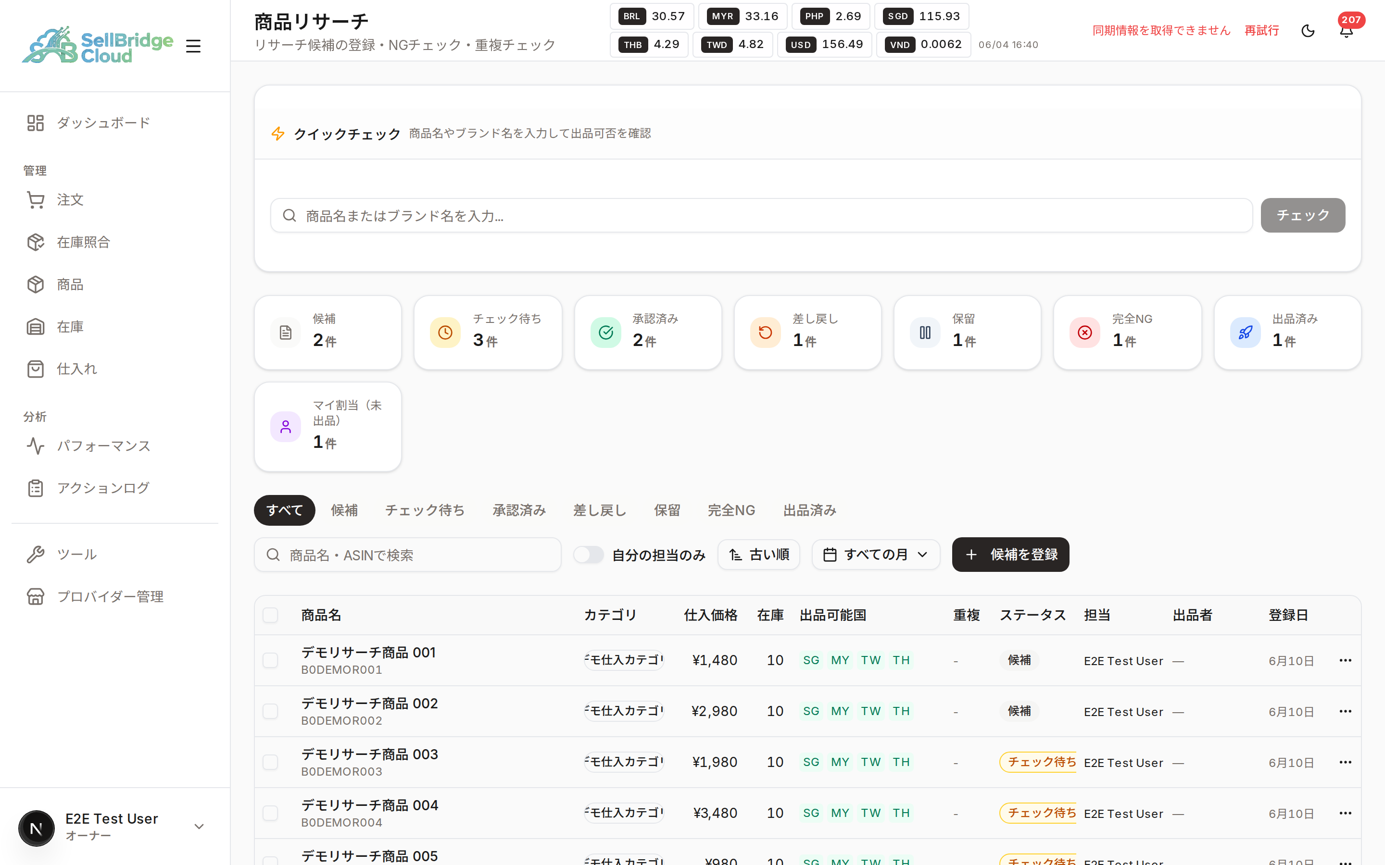Click 候補を登録 button
Viewport: 1385px width, 865px height.
tap(1011, 555)
